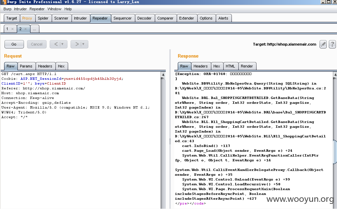Screen dimensions: 337x209
Task: Select Request Raw view tab
Action: tap(11, 66)
